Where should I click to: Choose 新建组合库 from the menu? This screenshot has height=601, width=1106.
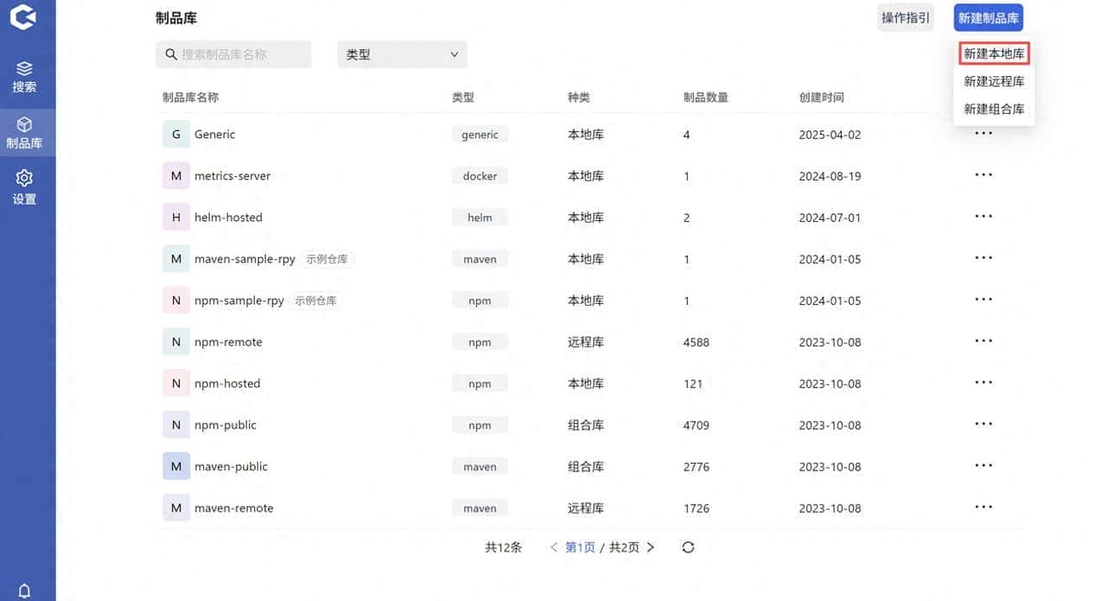point(993,109)
